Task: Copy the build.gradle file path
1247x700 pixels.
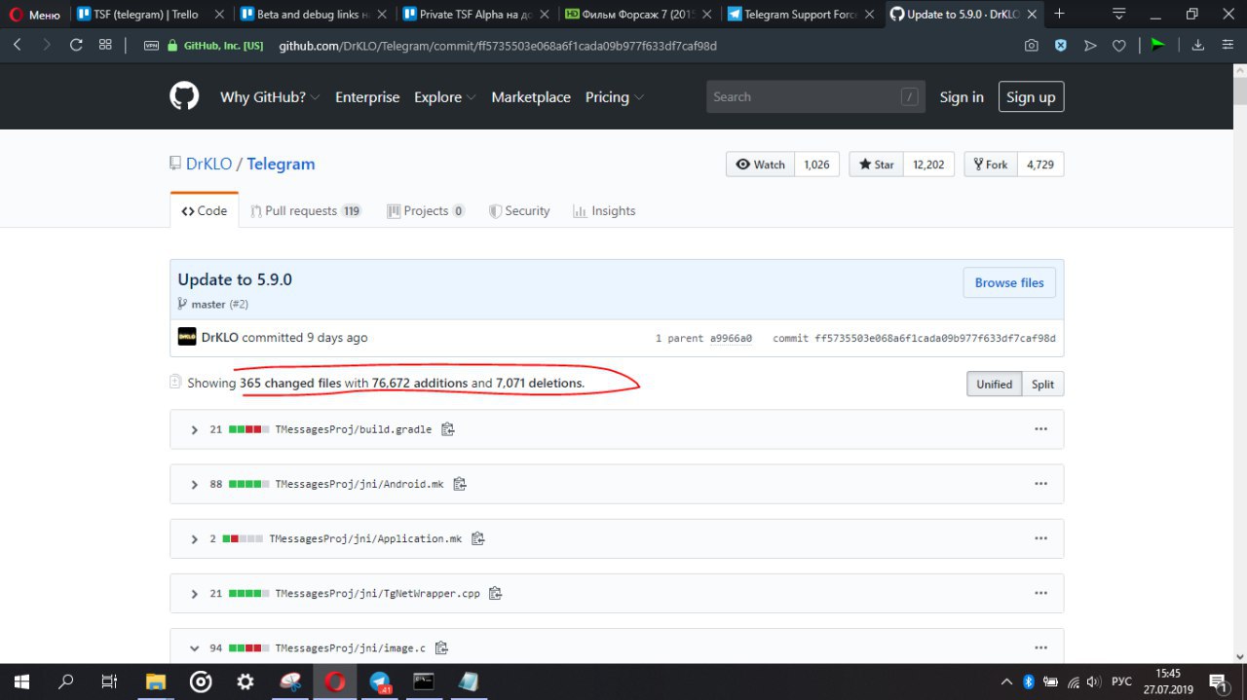Action: tap(447, 429)
